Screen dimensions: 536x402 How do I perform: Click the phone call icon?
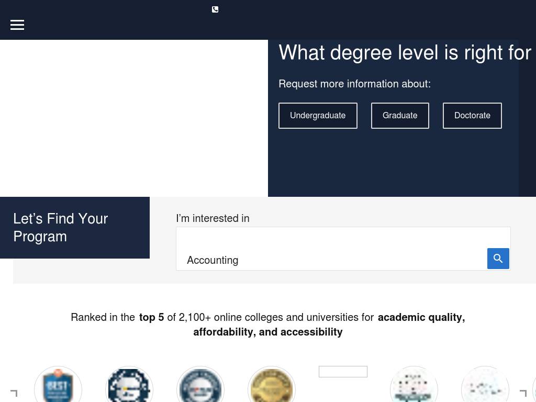pos(215,9)
